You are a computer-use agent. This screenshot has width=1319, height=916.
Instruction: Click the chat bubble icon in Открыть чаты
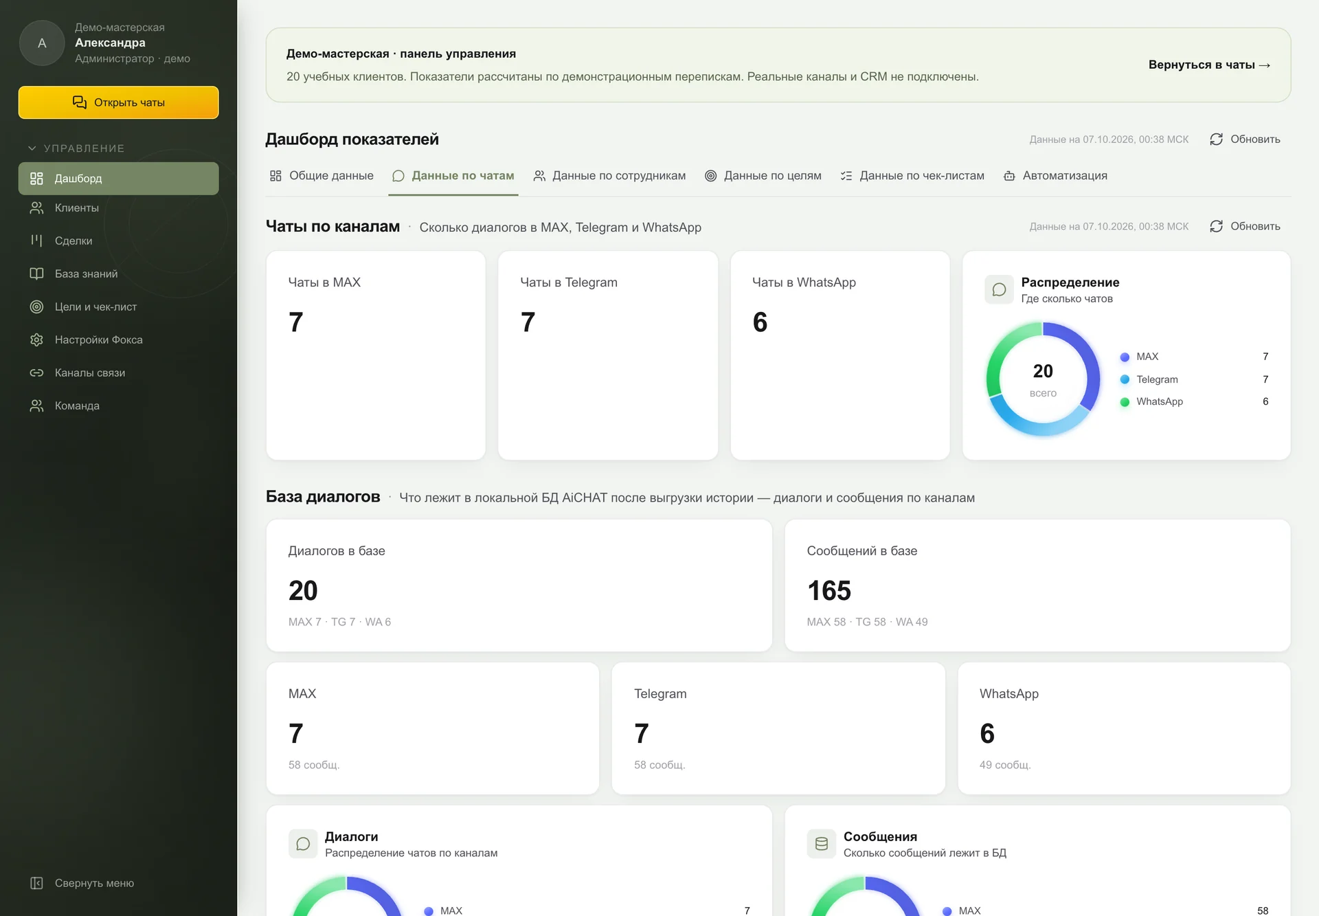80,102
